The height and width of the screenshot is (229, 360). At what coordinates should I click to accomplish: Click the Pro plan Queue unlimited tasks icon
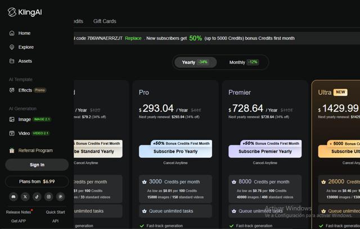point(144,211)
